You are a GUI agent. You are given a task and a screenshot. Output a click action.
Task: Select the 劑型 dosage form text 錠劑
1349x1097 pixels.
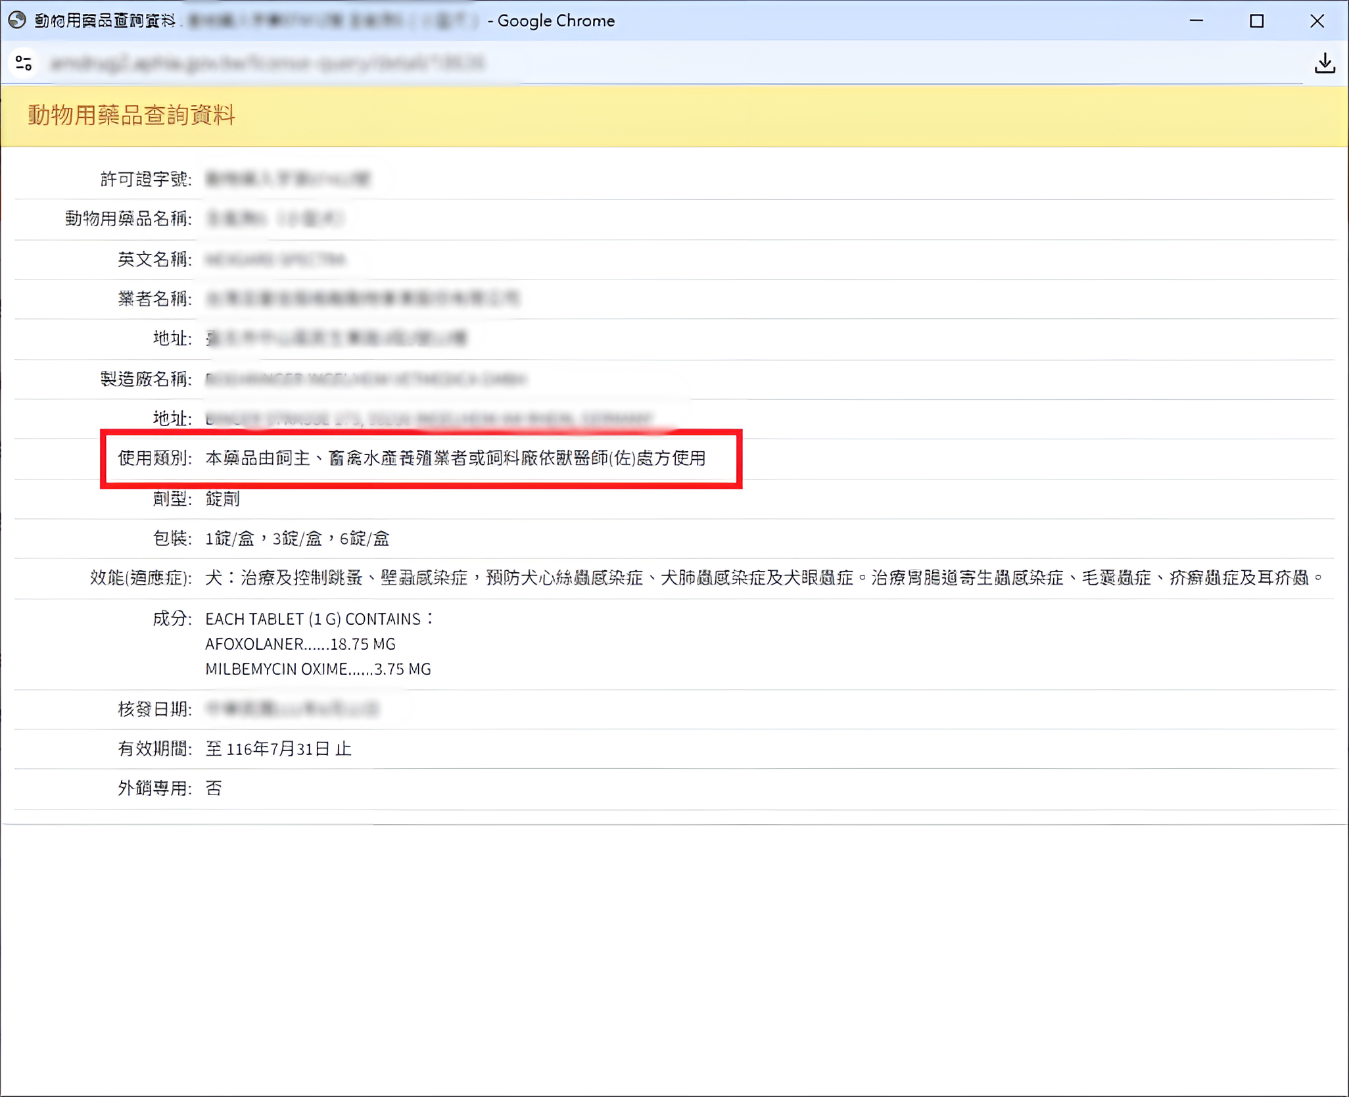coord(222,499)
